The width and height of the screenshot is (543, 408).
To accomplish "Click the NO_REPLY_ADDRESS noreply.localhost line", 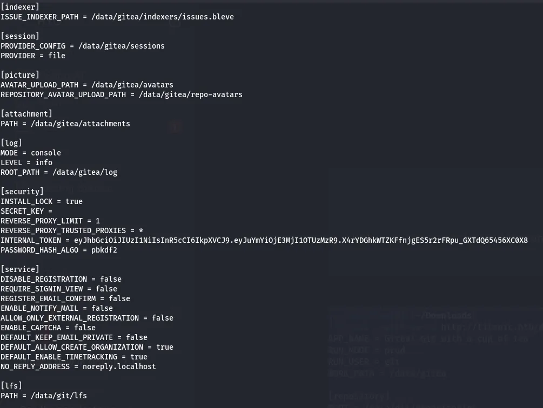I will click(78, 366).
